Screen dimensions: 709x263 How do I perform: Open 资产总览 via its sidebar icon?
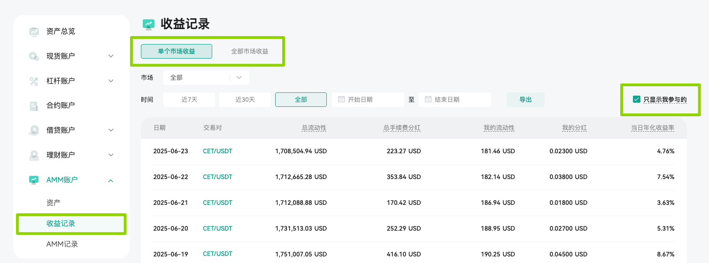pos(34,31)
